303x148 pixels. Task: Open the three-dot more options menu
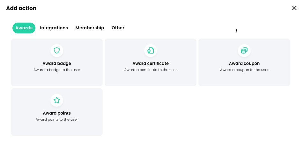[x=236, y=31]
